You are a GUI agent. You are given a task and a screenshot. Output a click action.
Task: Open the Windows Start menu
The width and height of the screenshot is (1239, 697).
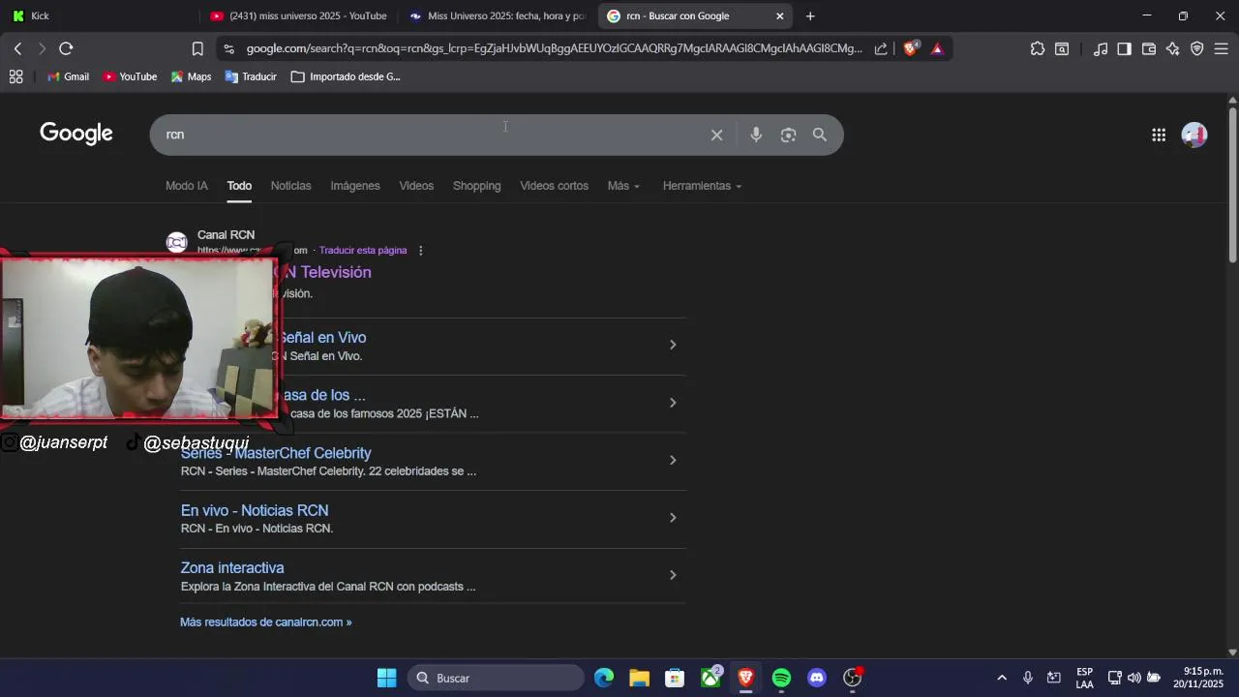[386, 678]
